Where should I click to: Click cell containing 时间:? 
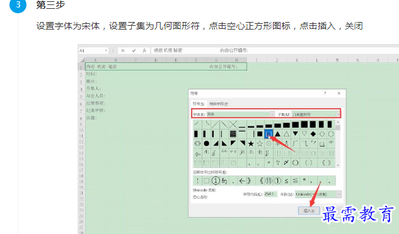pyautogui.click(x=91, y=74)
